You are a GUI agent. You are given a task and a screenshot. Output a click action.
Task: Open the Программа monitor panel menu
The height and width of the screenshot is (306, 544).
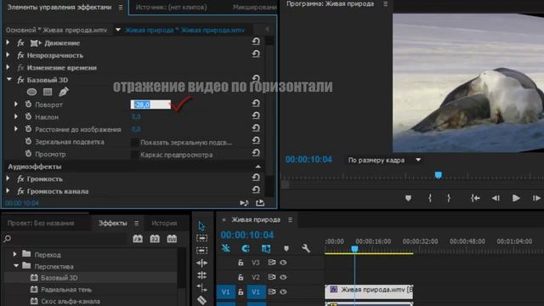385,3
